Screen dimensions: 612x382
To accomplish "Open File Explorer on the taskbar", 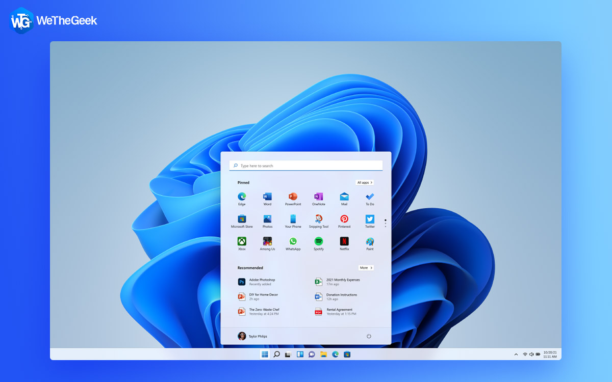I will (x=323, y=354).
